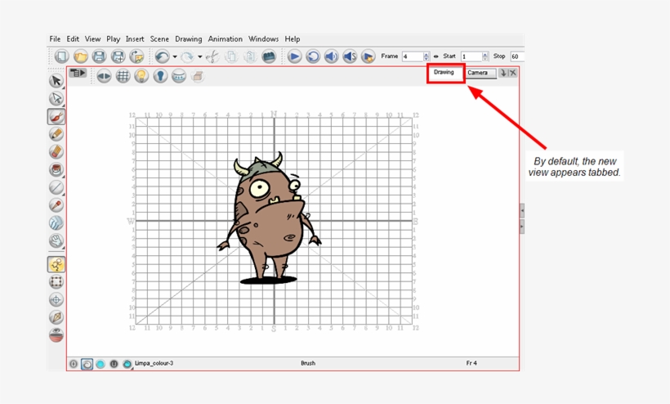
Task: Pick the Paint bucket tool
Action: tap(56, 170)
